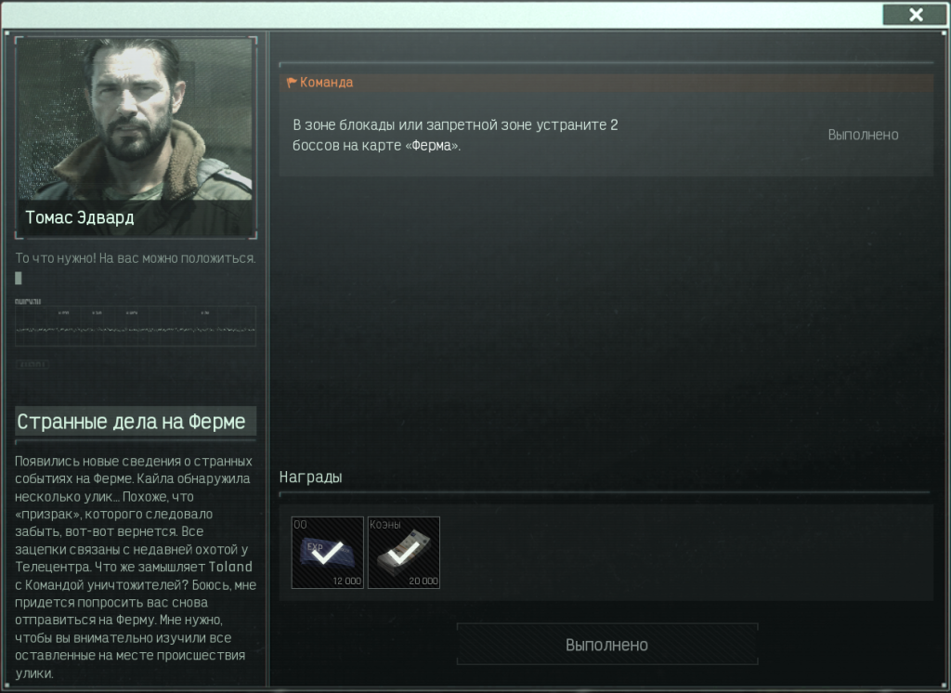Click the Томас Эдвард name label
Viewport: 951px width, 693px height.
(80, 217)
